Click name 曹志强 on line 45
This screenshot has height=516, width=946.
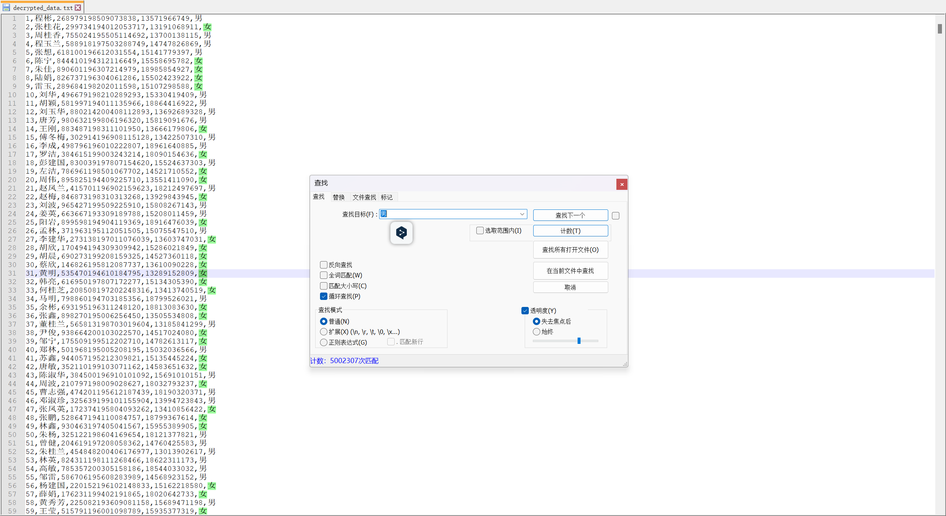pyautogui.click(x=52, y=392)
